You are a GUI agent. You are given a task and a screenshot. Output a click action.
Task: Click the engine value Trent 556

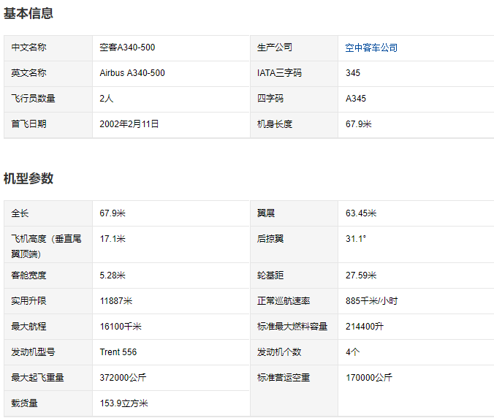(x=118, y=351)
